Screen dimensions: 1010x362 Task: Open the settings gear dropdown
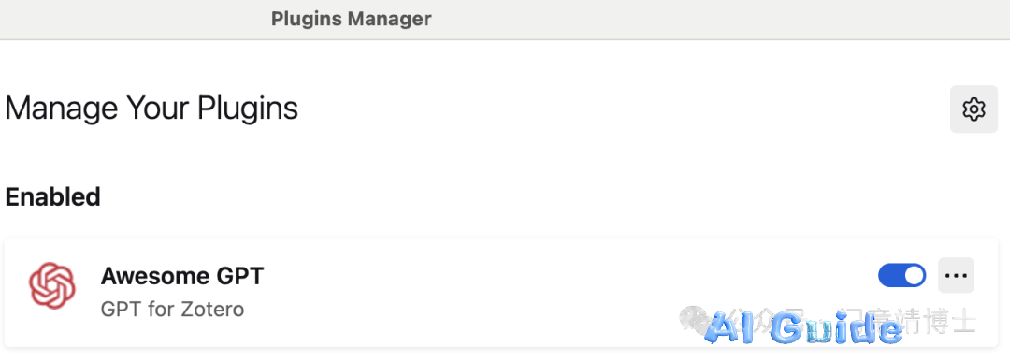tap(974, 109)
